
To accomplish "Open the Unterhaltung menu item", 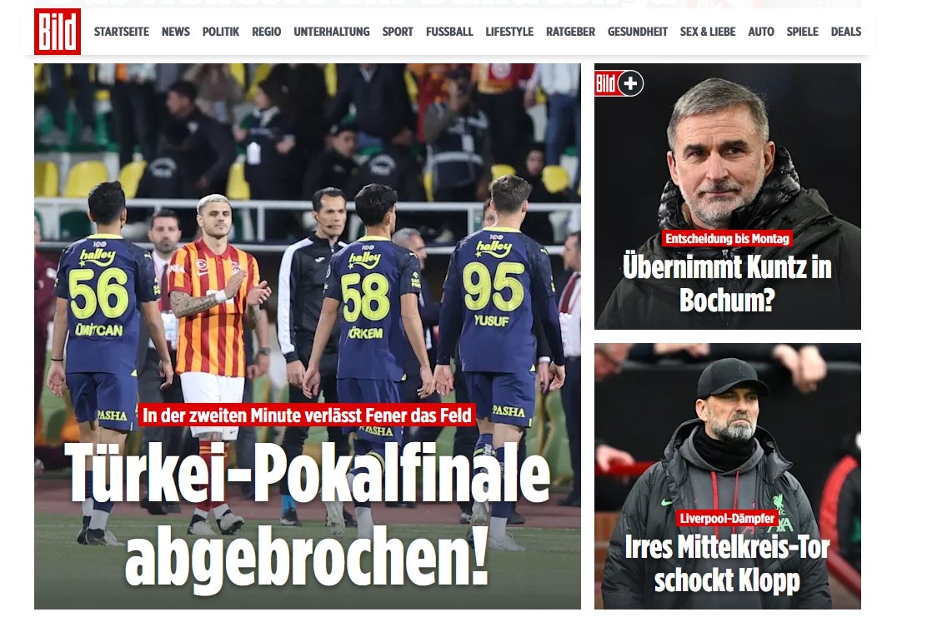I will click(332, 32).
